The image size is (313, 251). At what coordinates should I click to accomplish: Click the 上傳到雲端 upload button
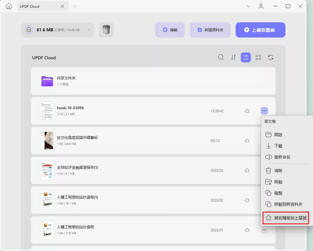[x=260, y=30]
